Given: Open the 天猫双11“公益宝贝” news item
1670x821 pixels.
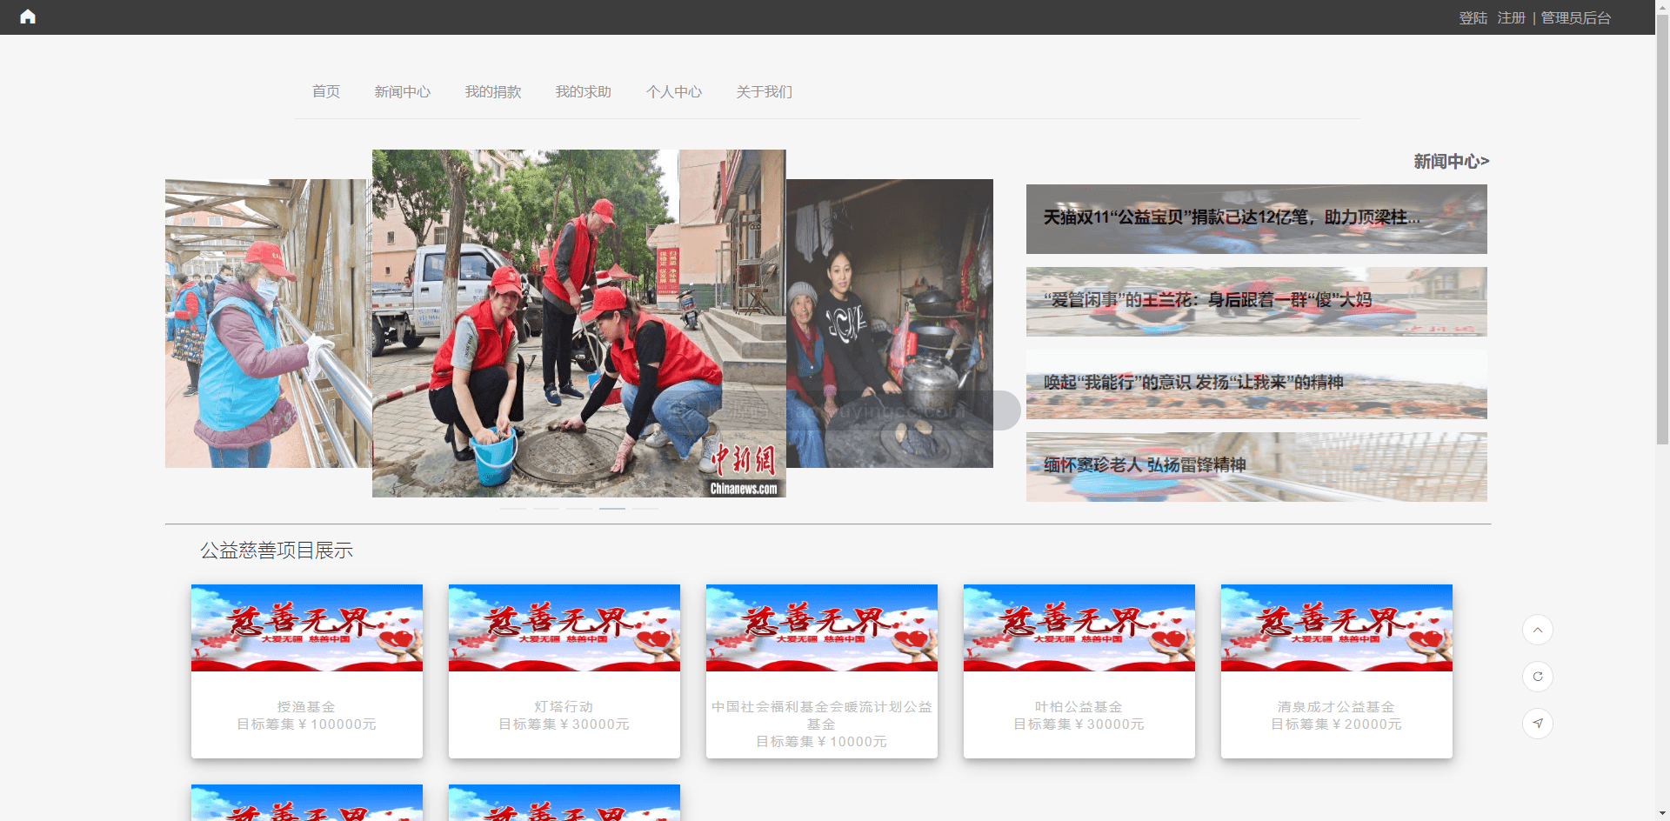Looking at the screenshot, I should (x=1257, y=219).
